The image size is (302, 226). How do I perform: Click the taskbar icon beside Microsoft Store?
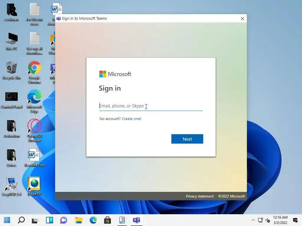tap(122, 220)
